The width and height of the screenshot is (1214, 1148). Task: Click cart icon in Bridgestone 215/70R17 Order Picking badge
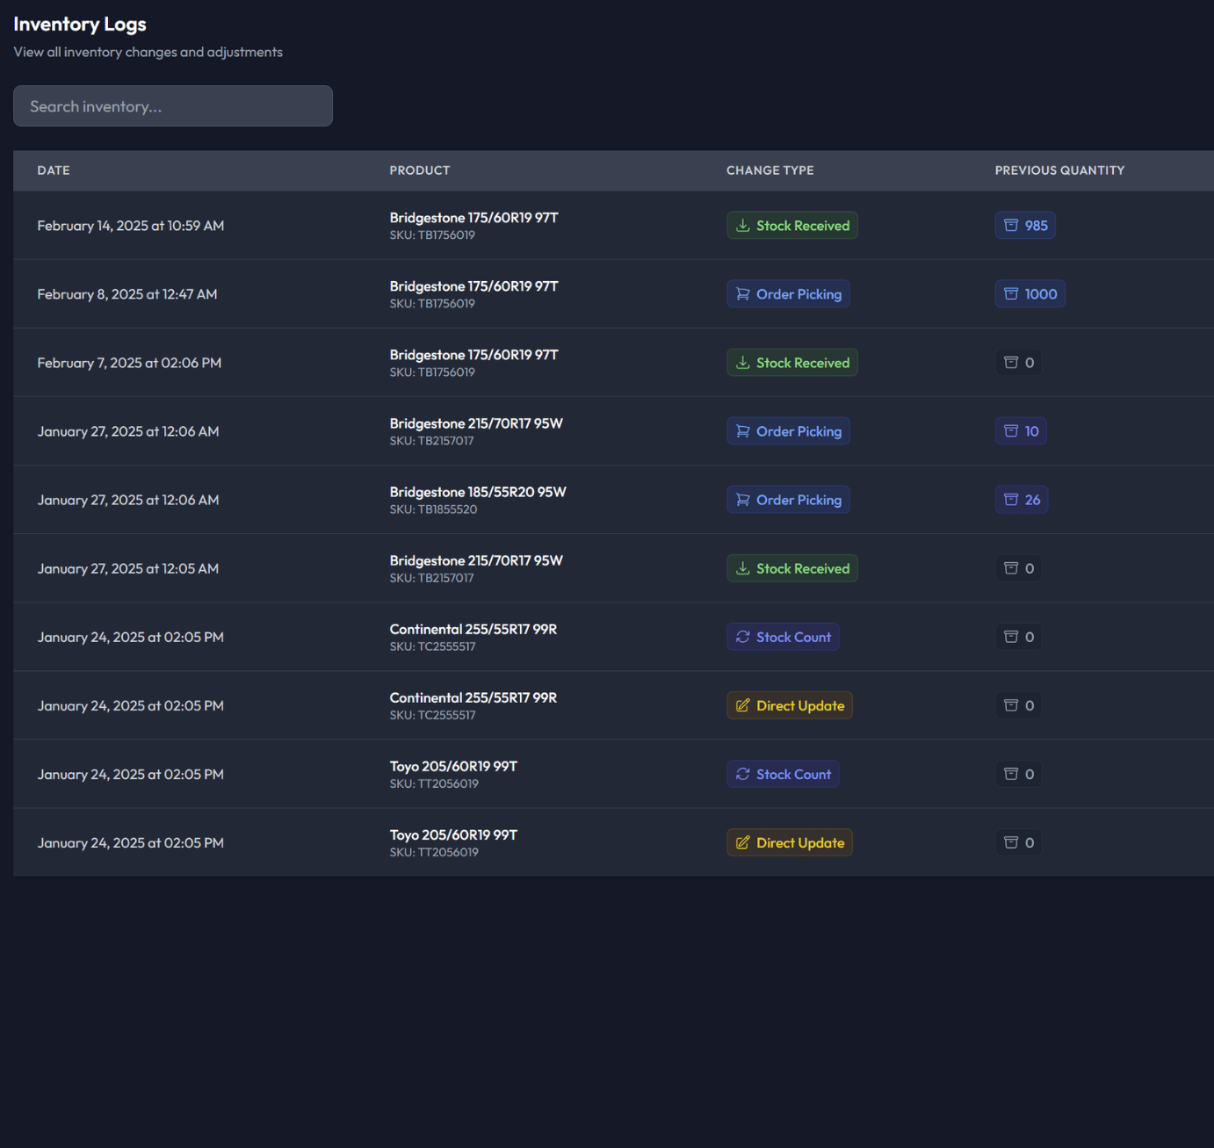pyautogui.click(x=743, y=431)
